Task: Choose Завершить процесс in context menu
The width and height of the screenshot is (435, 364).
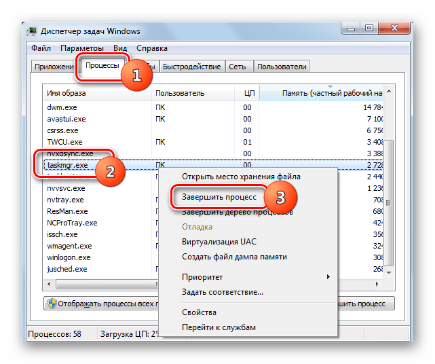Action: click(x=219, y=197)
